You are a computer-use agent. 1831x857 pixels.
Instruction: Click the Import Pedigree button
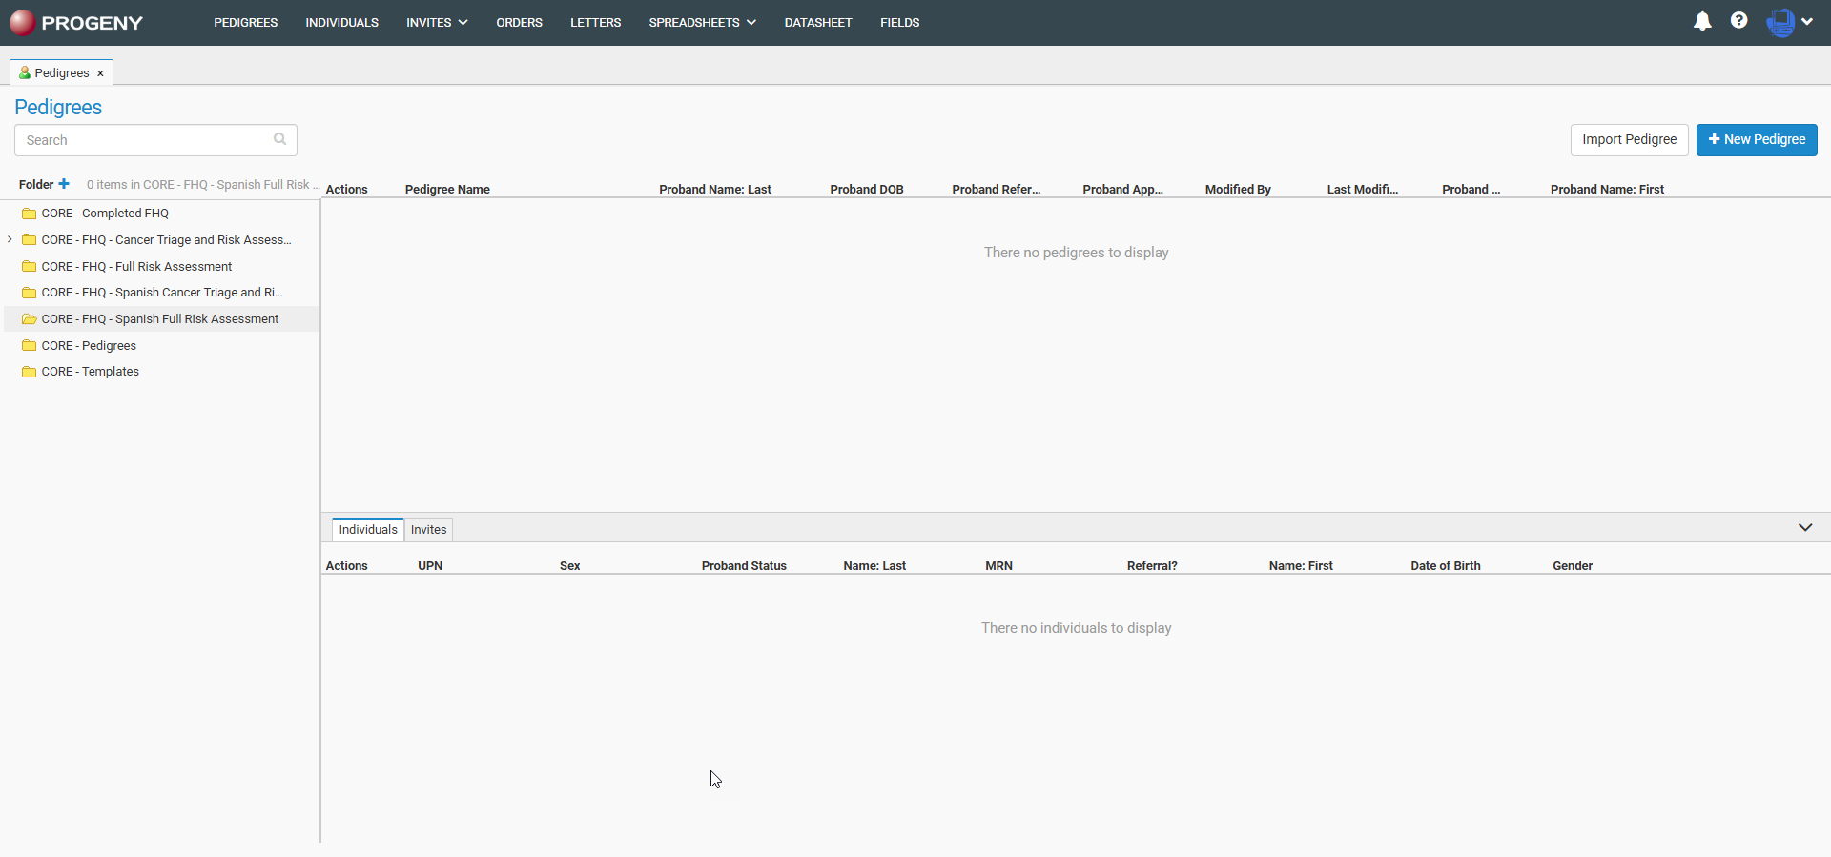pyautogui.click(x=1629, y=139)
